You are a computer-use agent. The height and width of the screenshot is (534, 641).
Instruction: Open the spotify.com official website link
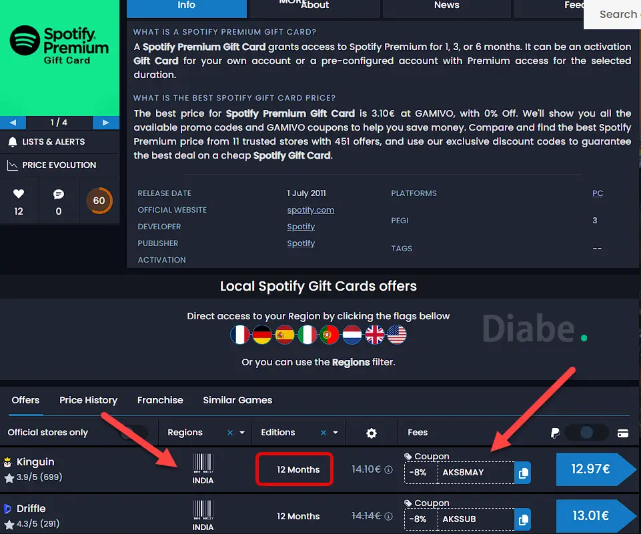(x=310, y=210)
